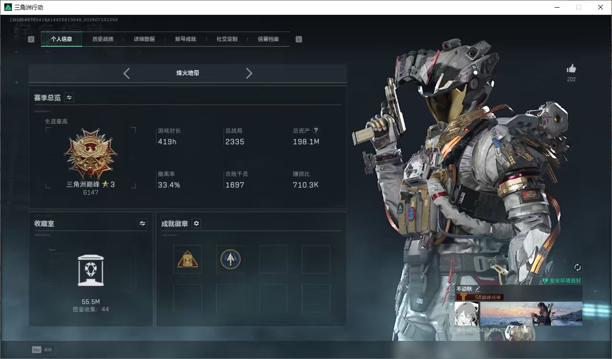Open the 账号成就 tab
The image size is (612, 359).
point(185,39)
